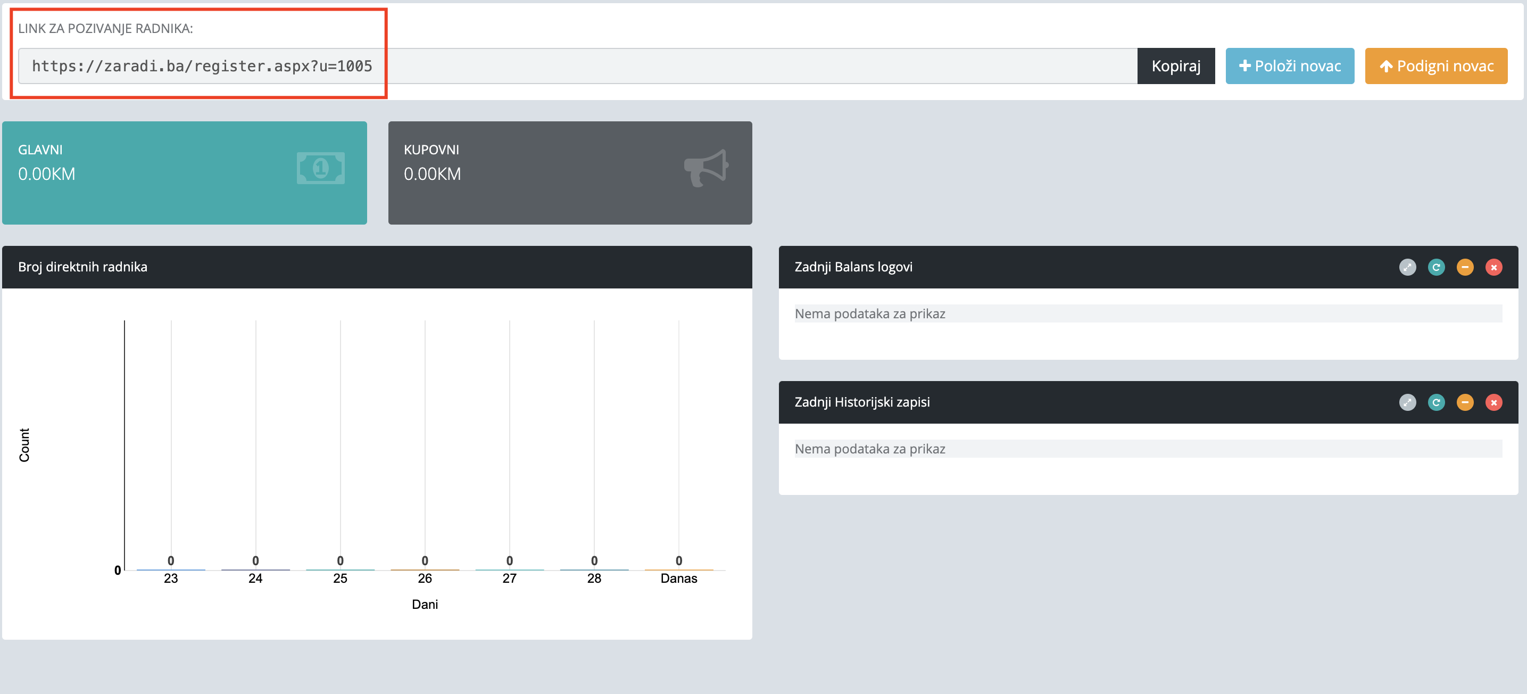Click the Zadnji Balans logovi title
Screen dimensions: 1527x694
[x=853, y=267]
